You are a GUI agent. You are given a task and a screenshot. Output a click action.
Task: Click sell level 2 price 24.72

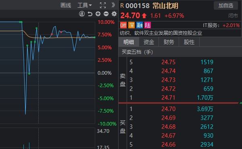pos(168,89)
